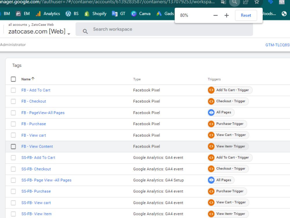Navigate to all accounts breadcrumb
This screenshot has height=218, width=290.
coord(16,24)
